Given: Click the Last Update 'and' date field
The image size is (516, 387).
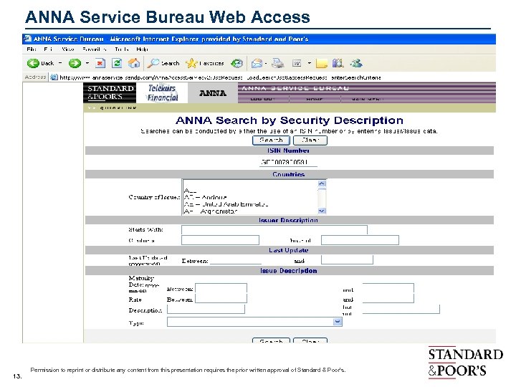Looking at the screenshot, I should pyautogui.click(x=347, y=259).
